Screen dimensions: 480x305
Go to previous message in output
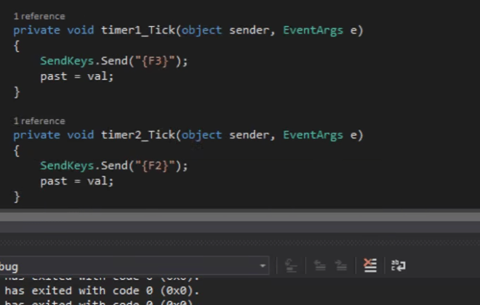[319, 266]
